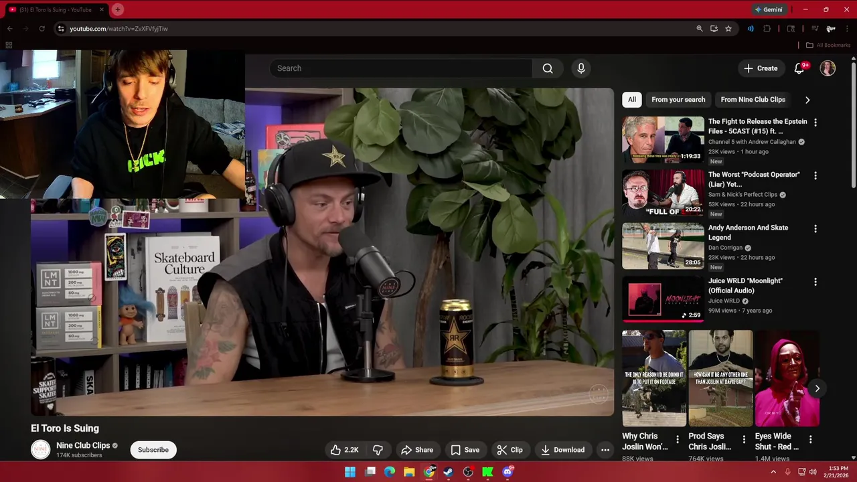The image size is (857, 482).
Task: Open the media controls icon in toolbar
Action: (x=815, y=29)
